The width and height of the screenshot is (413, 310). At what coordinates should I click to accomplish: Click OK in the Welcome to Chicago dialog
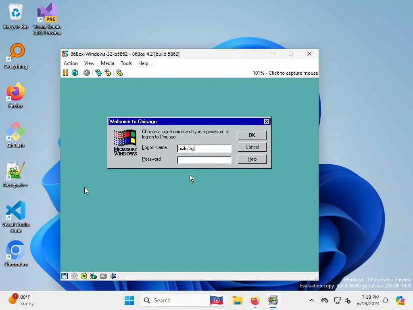tap(252, 135)
